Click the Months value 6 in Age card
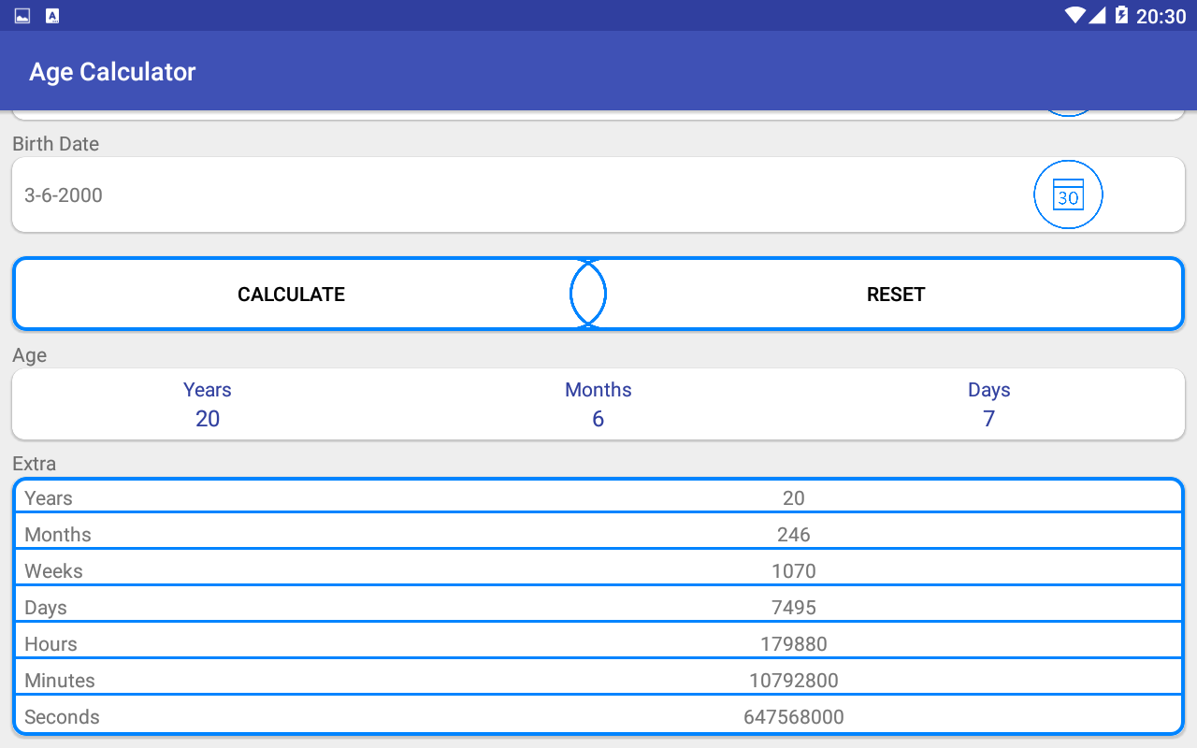The image size is (1197, 748). point(598,419)
